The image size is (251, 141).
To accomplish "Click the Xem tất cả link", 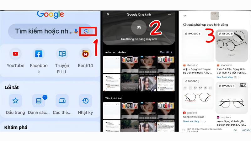I will [166, 52].
